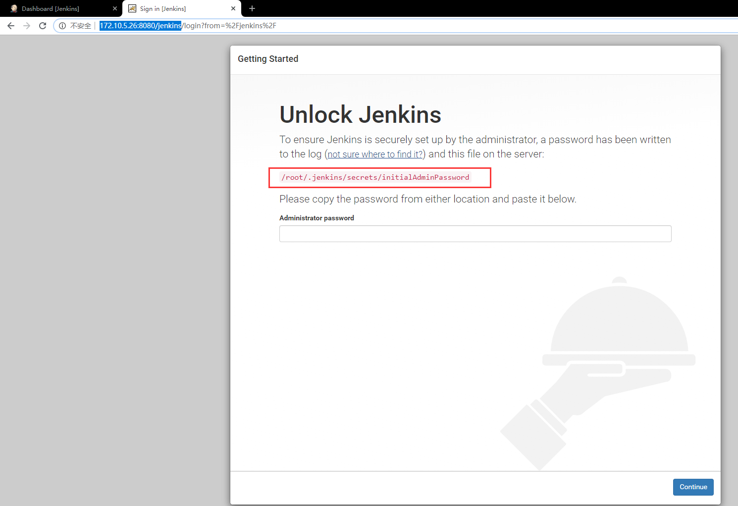Click the browser forward arrow
738x506 pixels.
(x=27, y=26)
